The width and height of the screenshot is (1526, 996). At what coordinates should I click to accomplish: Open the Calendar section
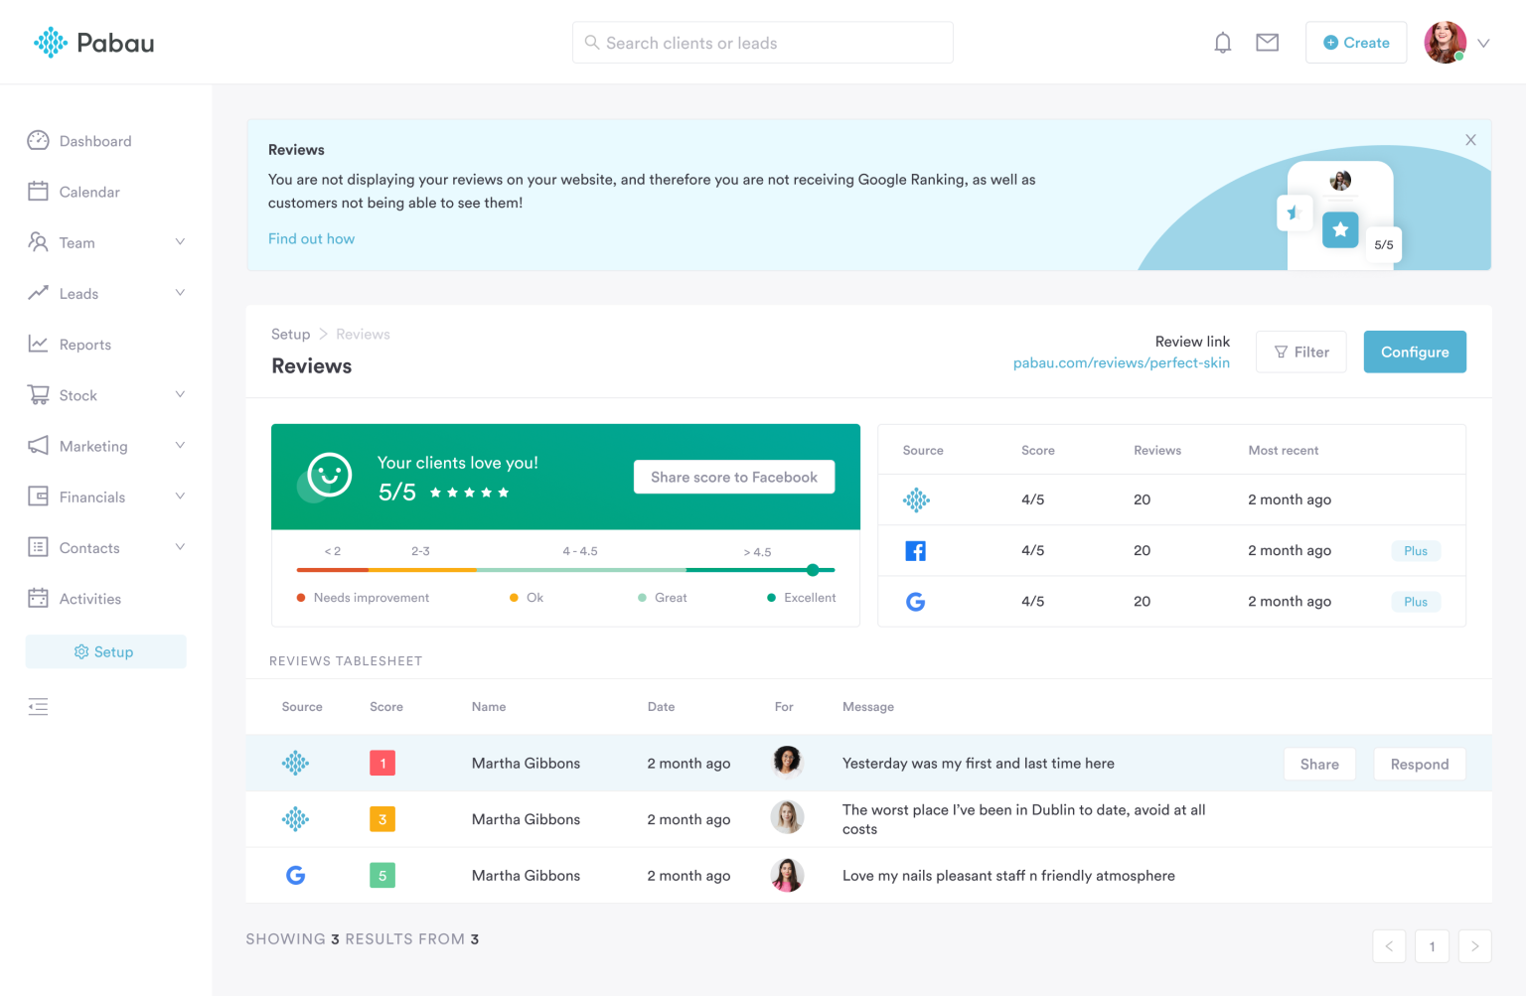[88, 191]
